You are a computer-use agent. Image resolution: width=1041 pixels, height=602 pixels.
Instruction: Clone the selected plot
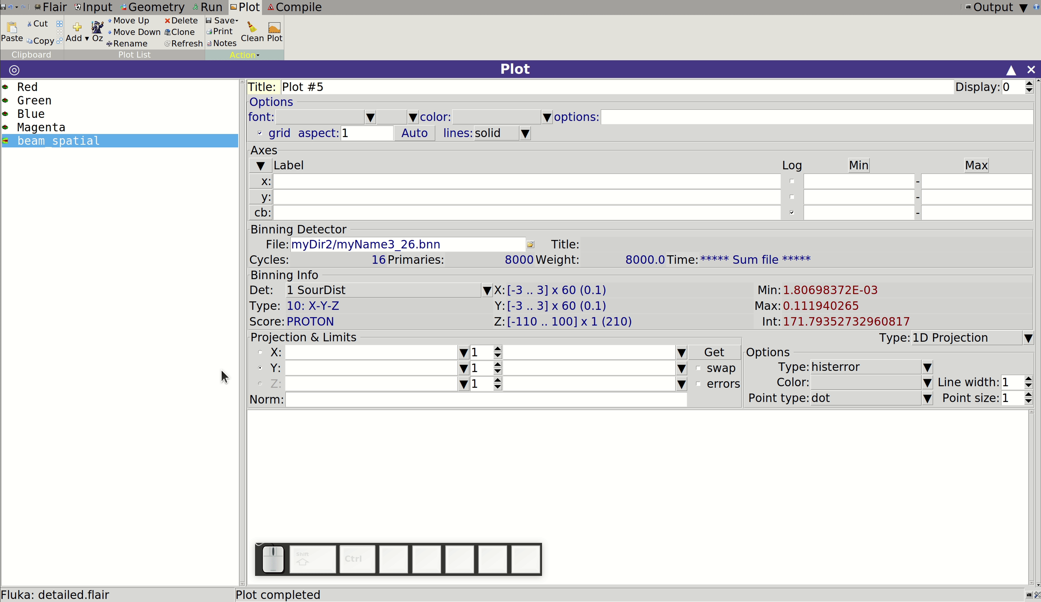click(x=179, y=32)
